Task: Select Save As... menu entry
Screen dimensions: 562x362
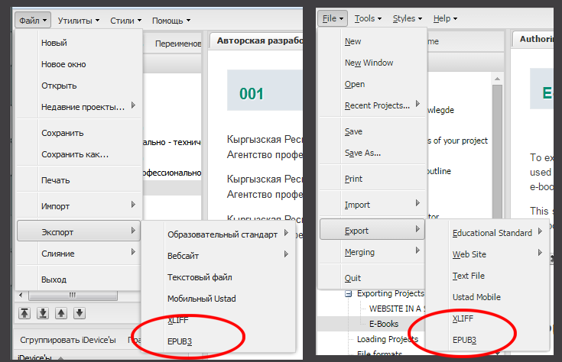Action: (x=372, y=153)
